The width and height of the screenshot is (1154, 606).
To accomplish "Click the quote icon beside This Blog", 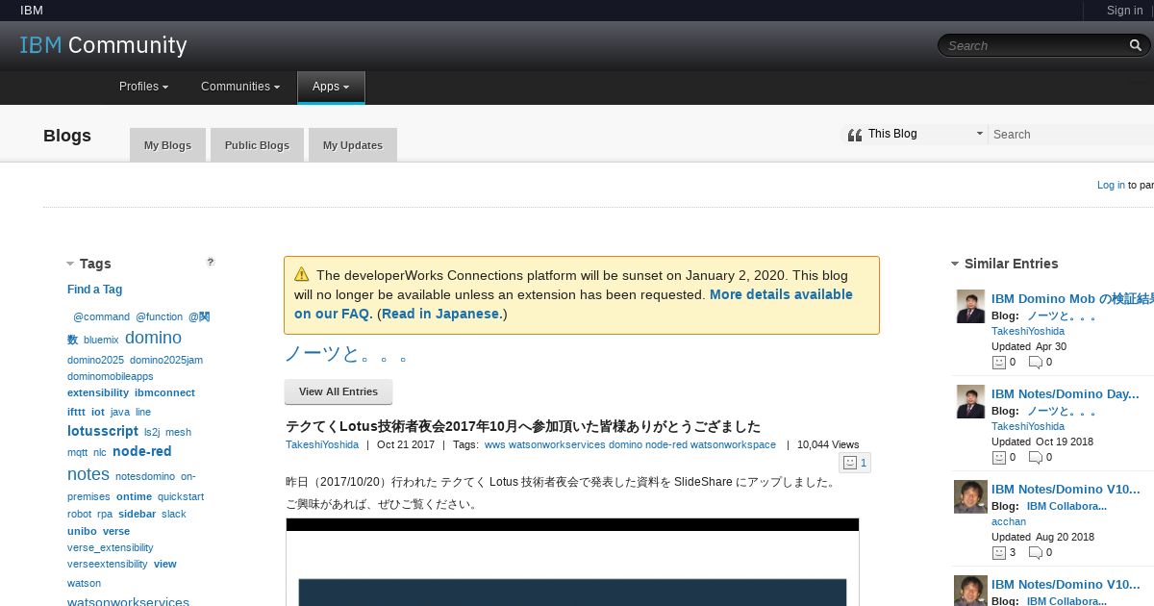I will [x=854, y=135].
